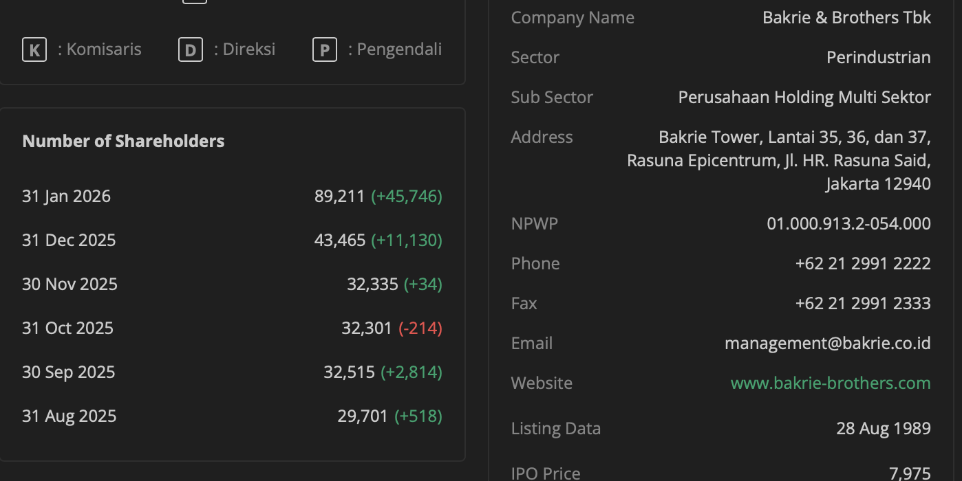Image resolution: width=962 pixels, height=481 pixels.
Task: Click the +45,746 shareholder change value
Action: click(x=406, y=197)
